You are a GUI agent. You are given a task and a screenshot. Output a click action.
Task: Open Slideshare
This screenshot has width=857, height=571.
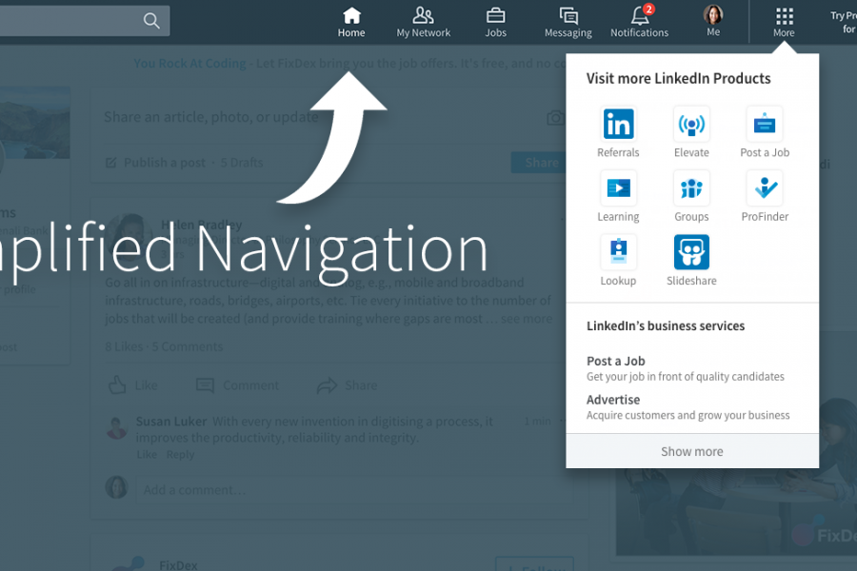pyautogui.click(x=691, y=261)
